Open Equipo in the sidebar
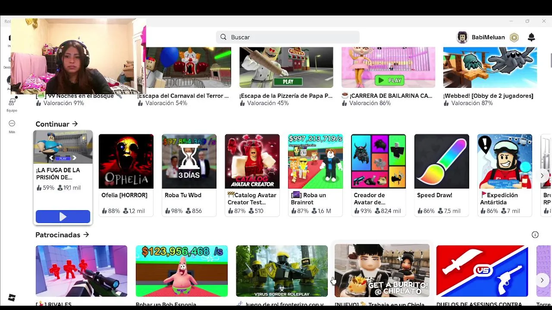The image size is (552, 310). [12, 105]
